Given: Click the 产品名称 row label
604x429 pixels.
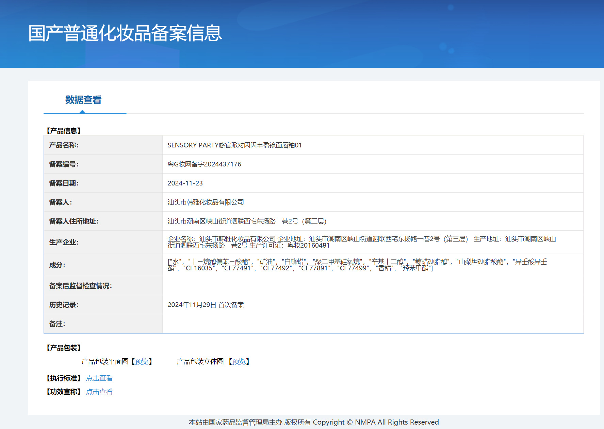Looking at the screenshot, I should coord(64,145).
